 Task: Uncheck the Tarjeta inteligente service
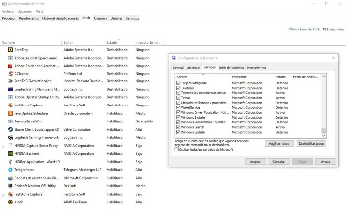(x=178, y=83)
